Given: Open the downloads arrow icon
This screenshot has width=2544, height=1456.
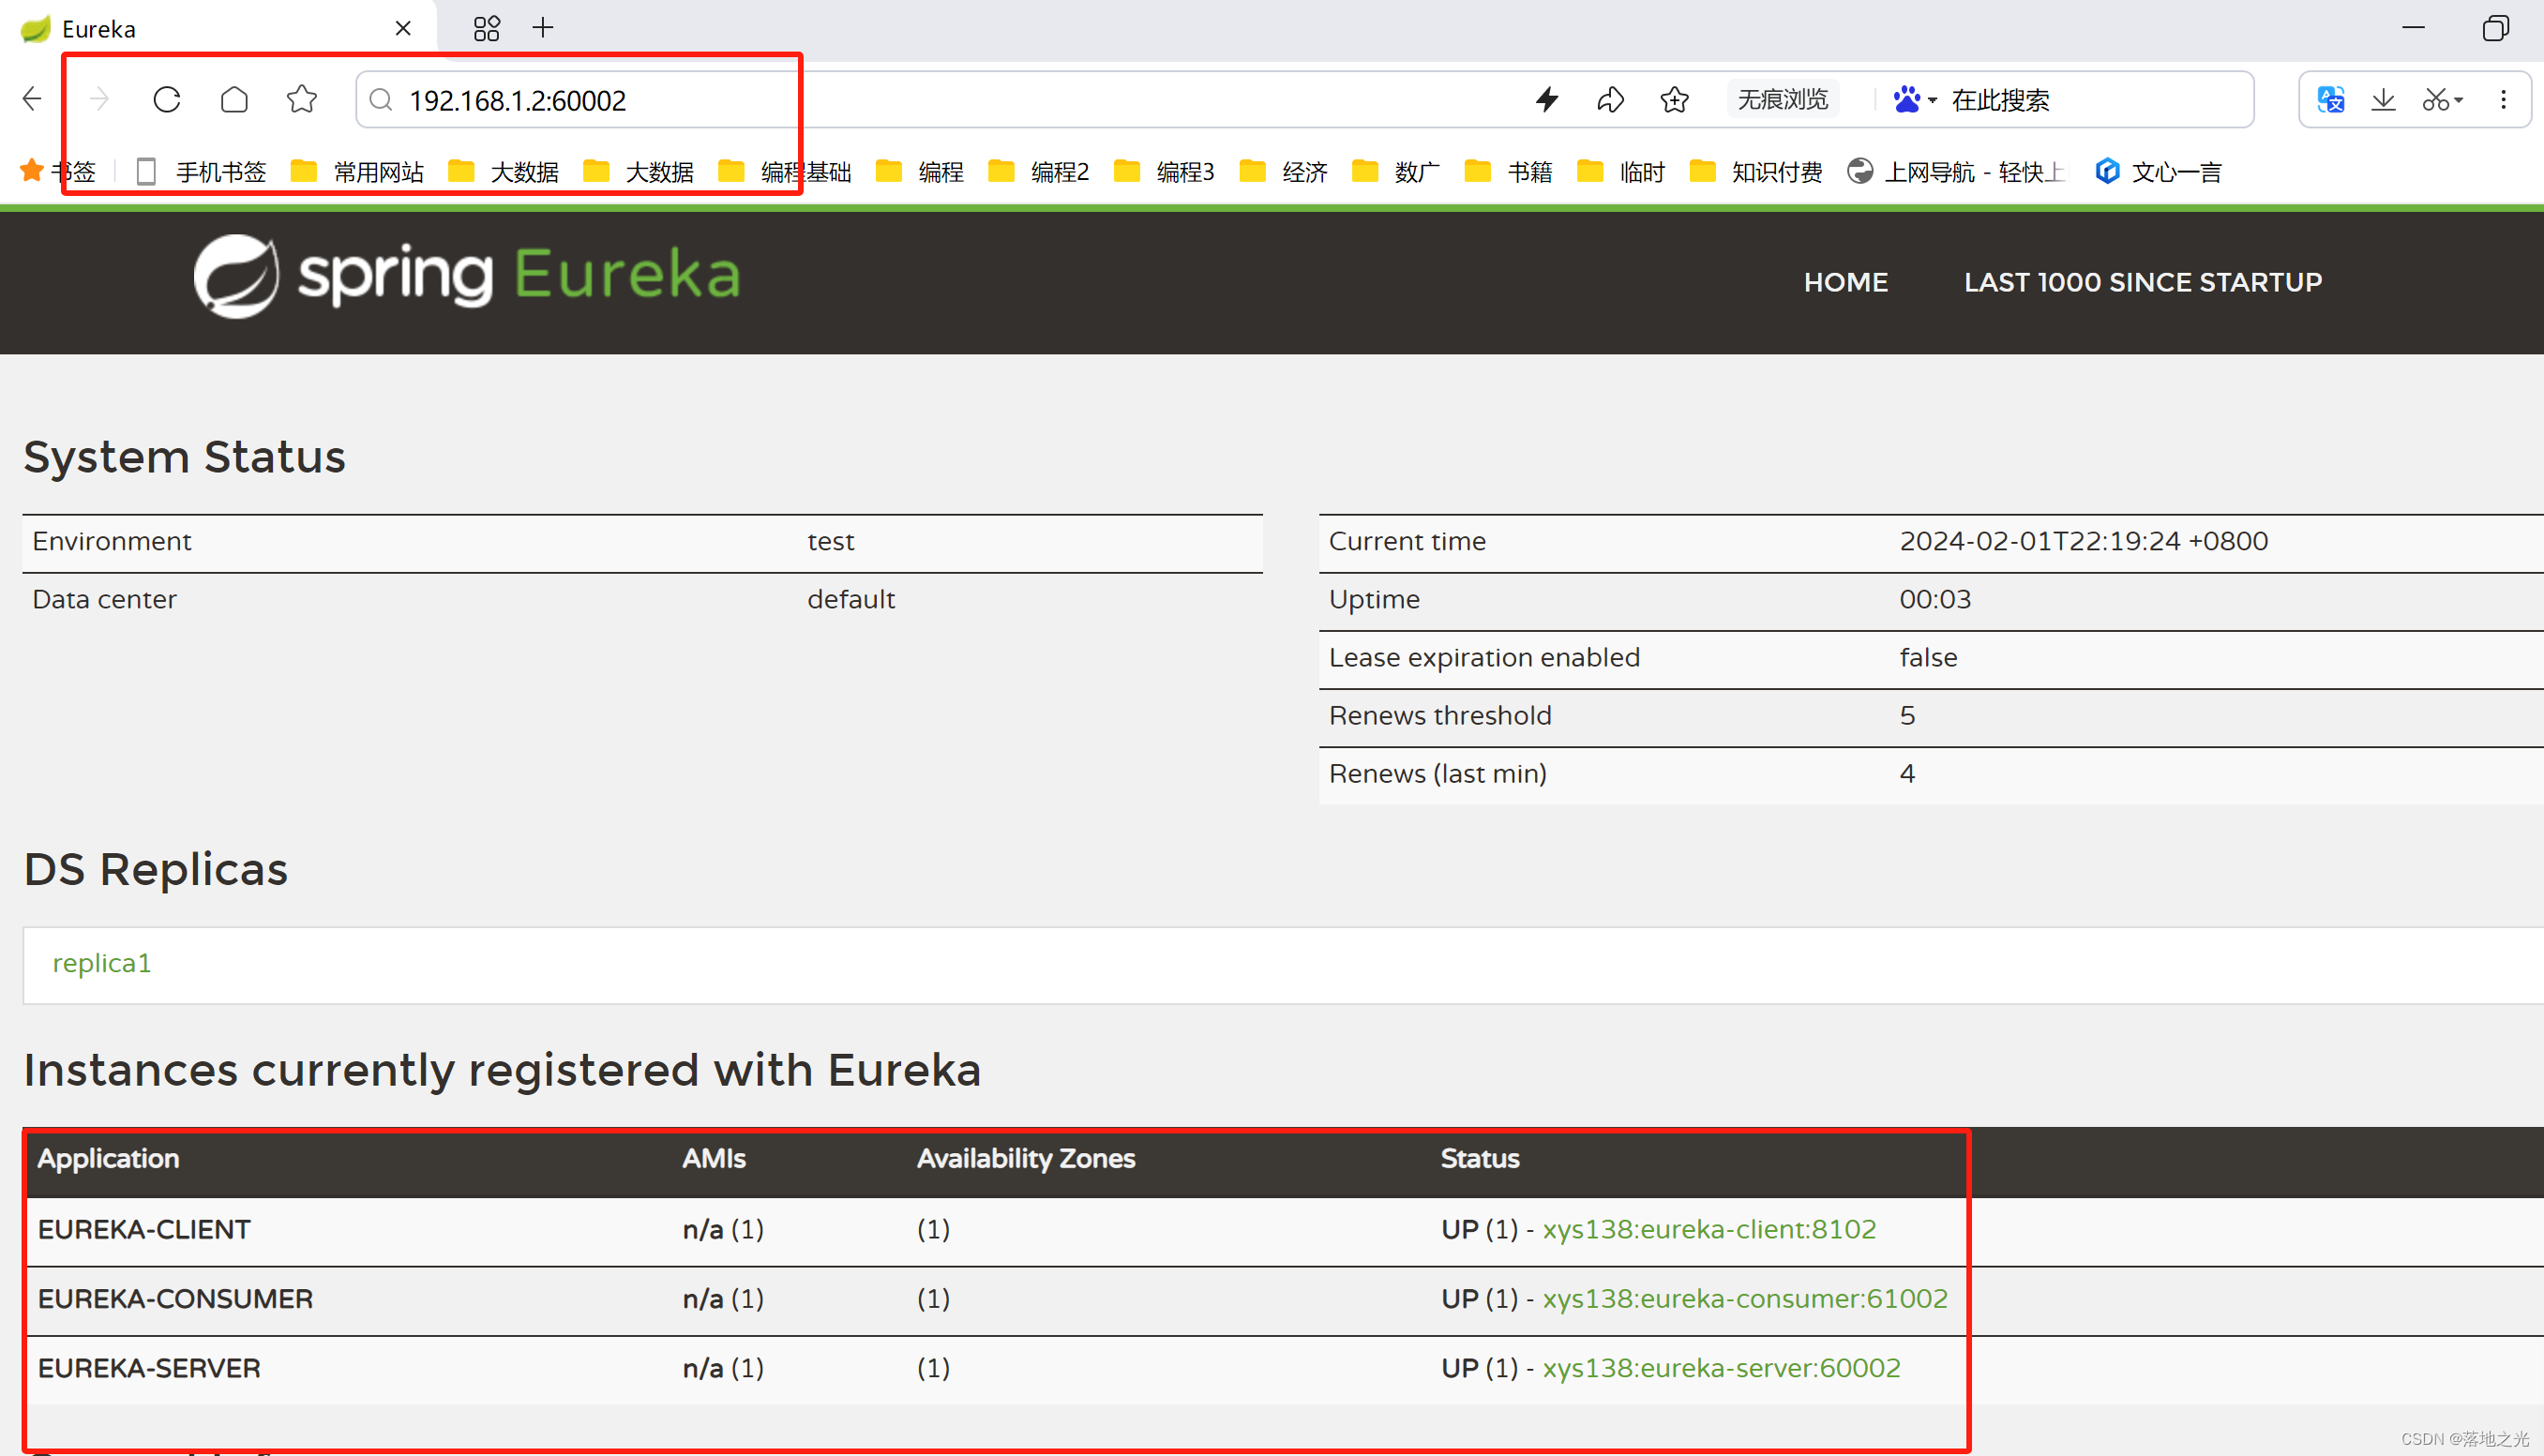Looking at the screenshot, I should click(2384, 99).
